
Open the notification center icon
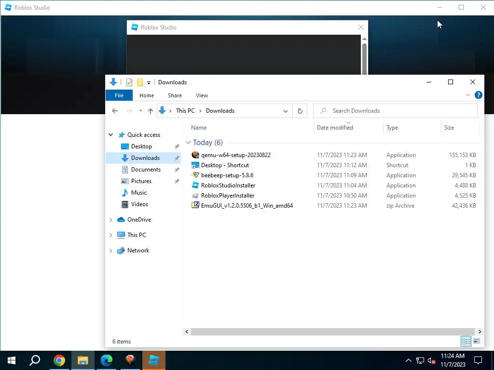(478, 360)
